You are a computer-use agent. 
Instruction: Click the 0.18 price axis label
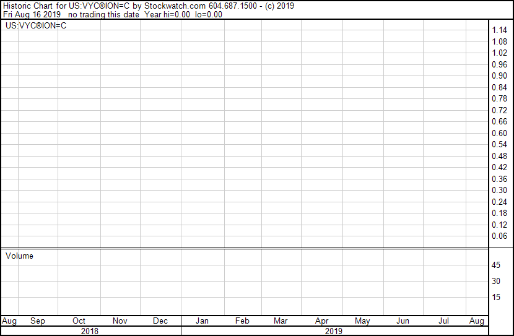[x=499, y=213]
